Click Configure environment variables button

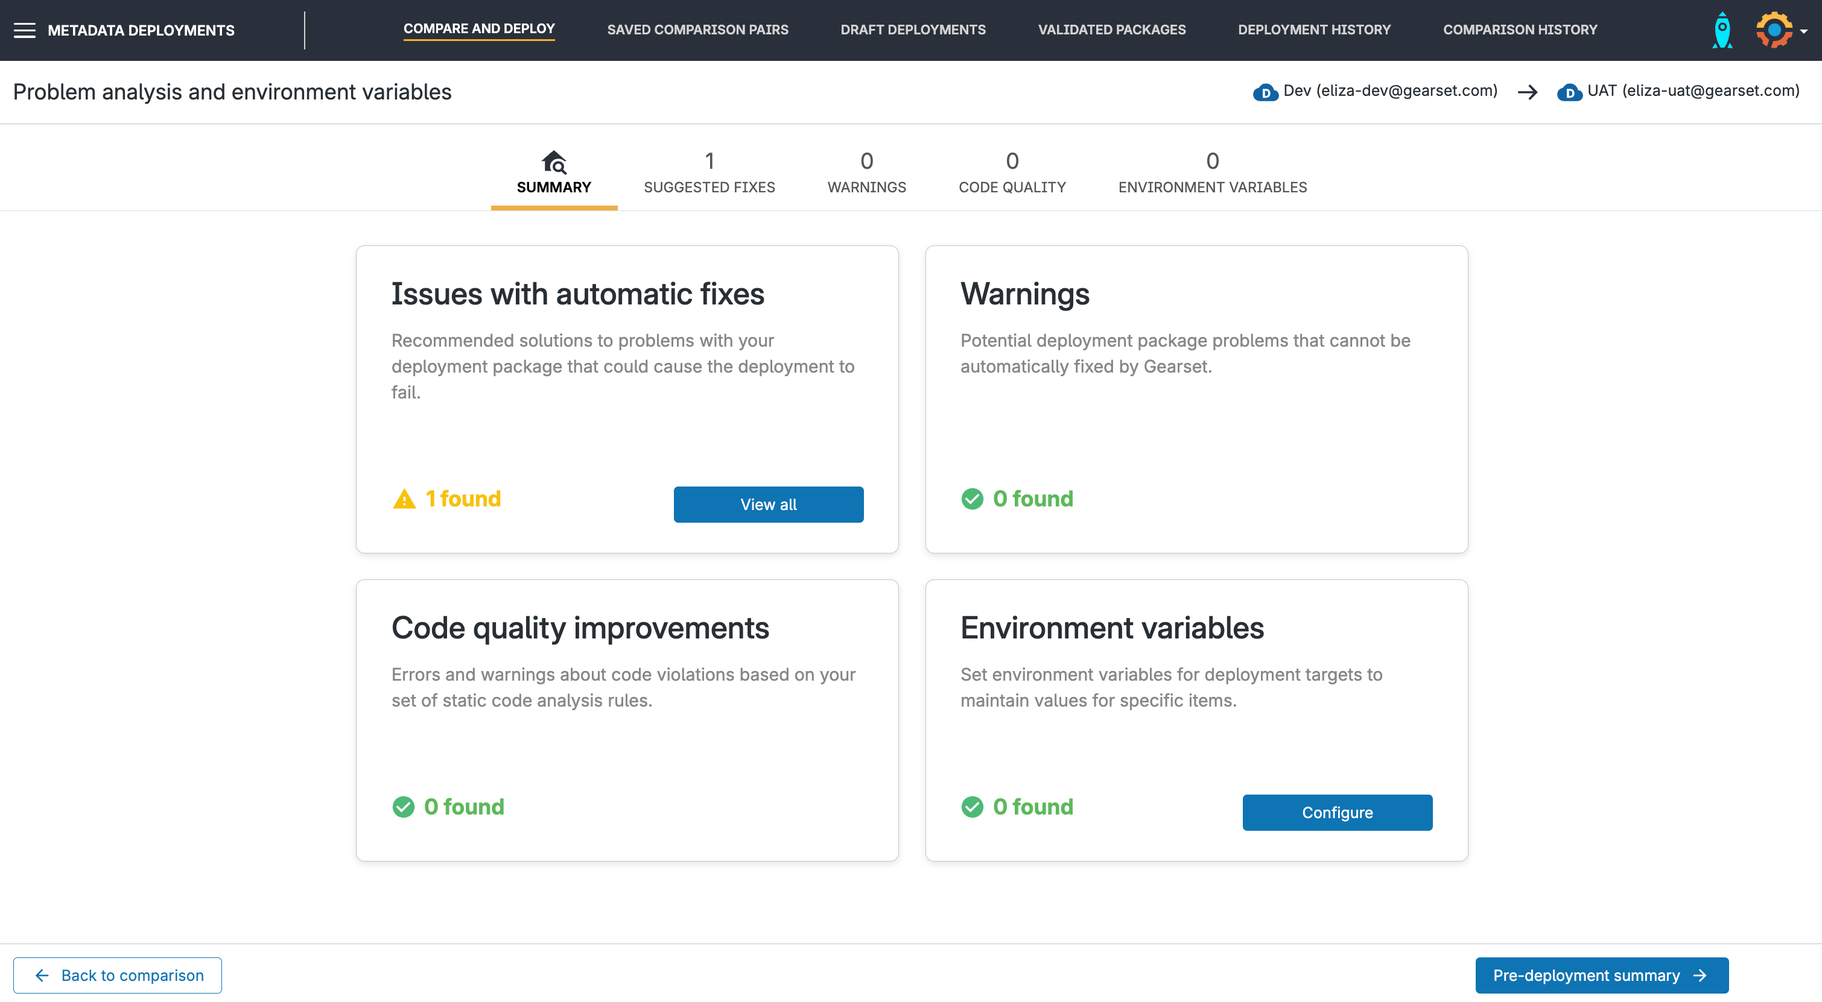click(1337, 813)
